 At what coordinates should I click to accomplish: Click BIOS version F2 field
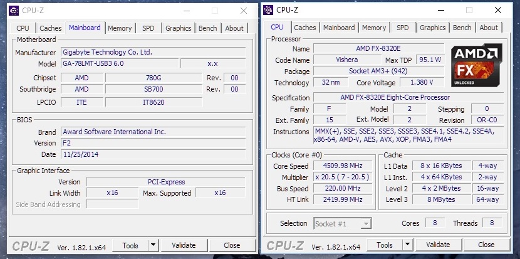point(153,143)
